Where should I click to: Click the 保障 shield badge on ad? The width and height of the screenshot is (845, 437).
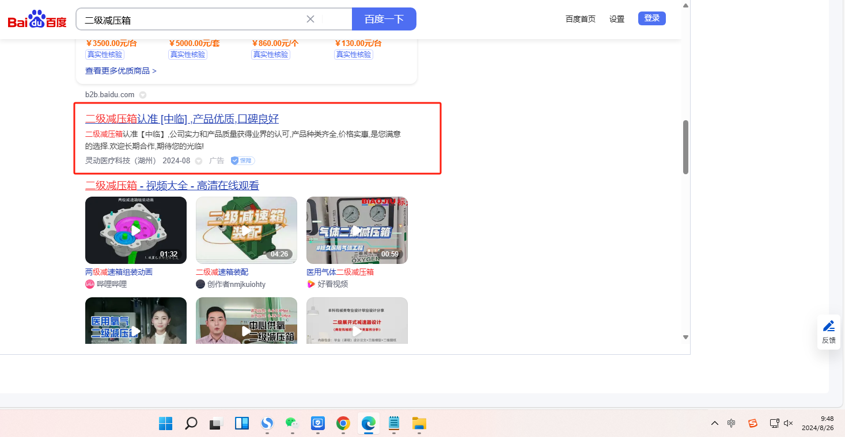[x=242, y=160]
